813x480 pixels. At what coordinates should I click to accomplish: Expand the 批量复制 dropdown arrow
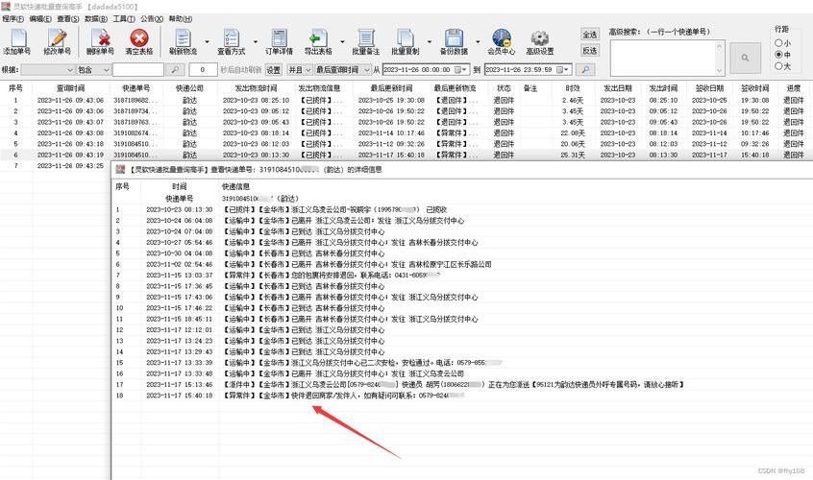[x=430, y=42]
